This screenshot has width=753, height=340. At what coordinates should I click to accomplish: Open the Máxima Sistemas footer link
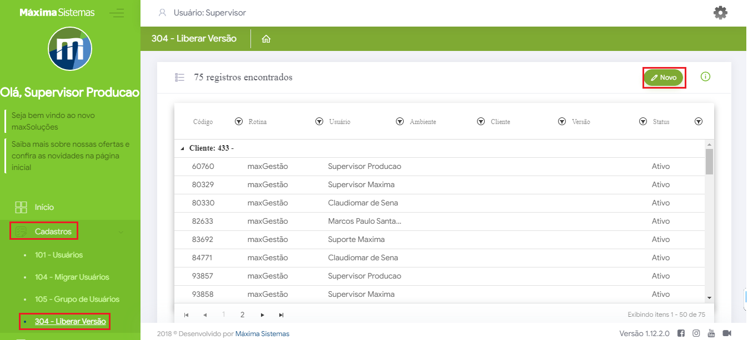click(262, 334)
